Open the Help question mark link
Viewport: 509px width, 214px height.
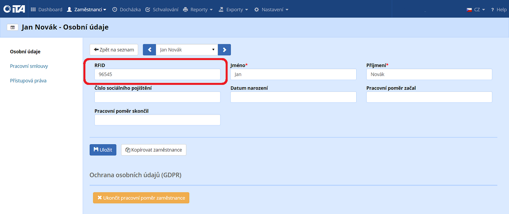(498, 9)
